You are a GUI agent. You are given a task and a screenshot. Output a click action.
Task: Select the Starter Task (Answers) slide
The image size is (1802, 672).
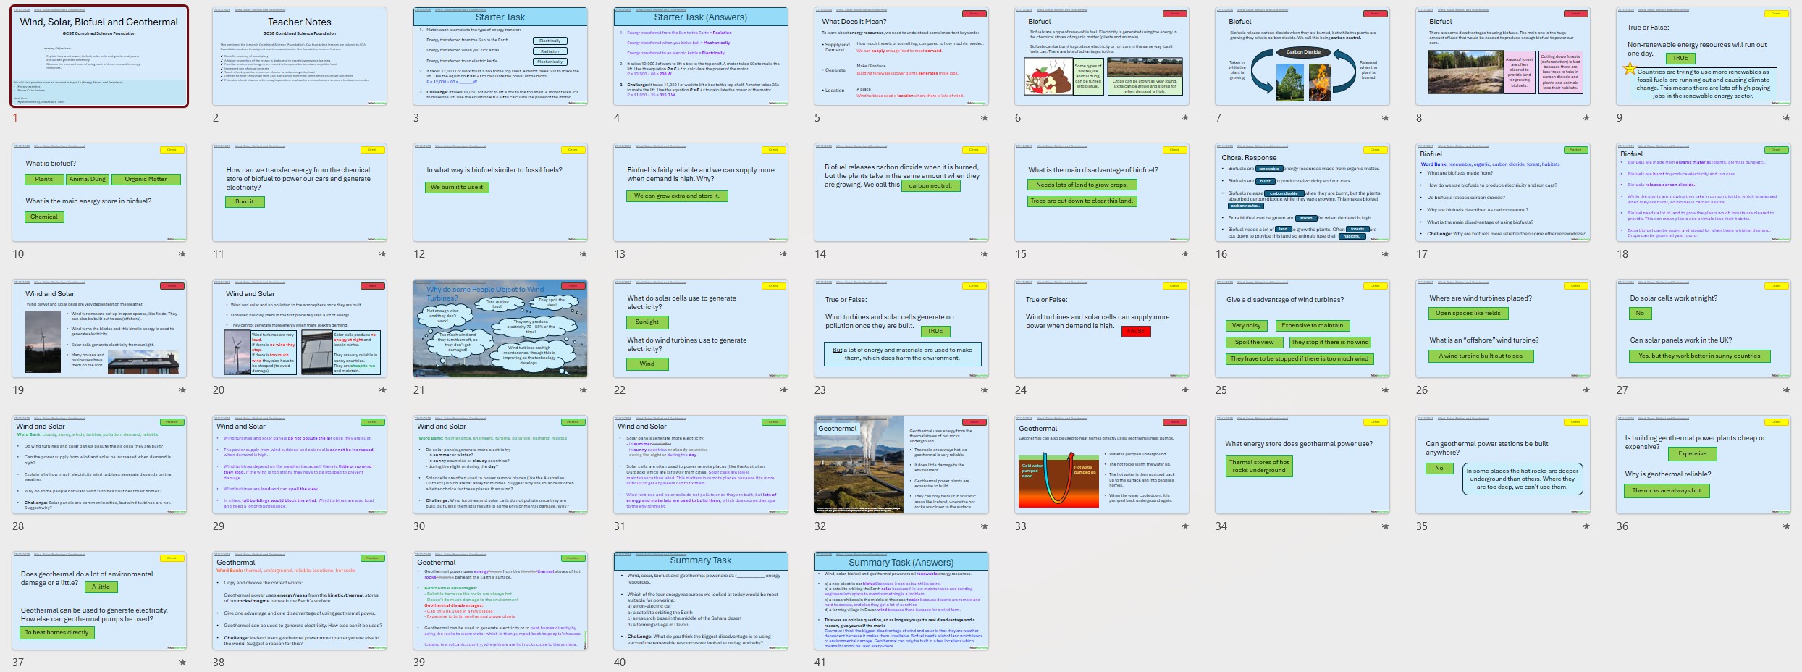700,56
